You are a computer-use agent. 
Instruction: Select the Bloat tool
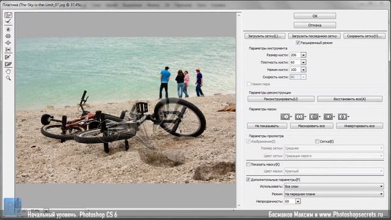click(8, 43)
